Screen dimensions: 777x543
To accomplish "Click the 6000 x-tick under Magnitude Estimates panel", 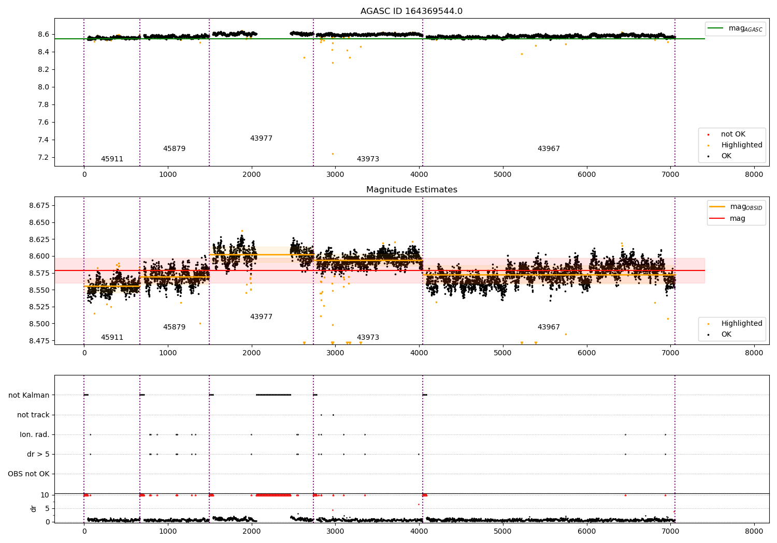I will click(x=586, y=353).
